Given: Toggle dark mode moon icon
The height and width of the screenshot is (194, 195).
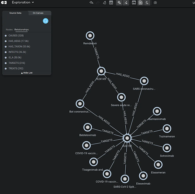Looking at the screenshot, I should [x=147, y=3].
